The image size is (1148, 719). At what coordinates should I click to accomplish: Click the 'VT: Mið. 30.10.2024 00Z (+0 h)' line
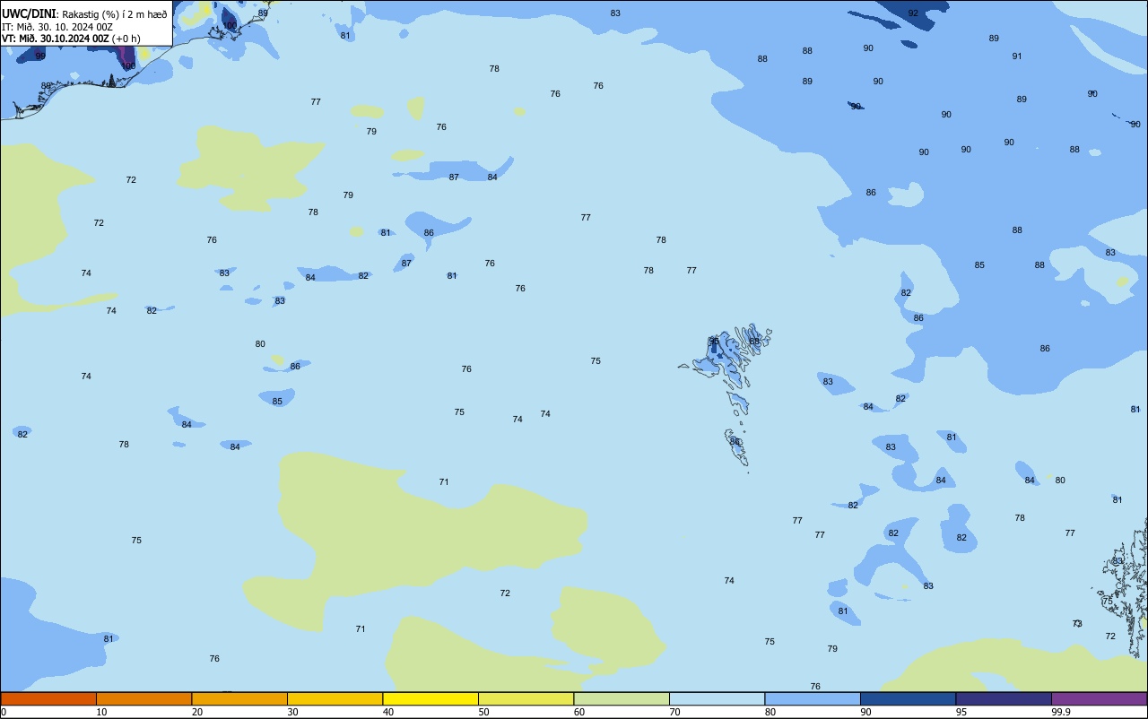tap(71, 39)
